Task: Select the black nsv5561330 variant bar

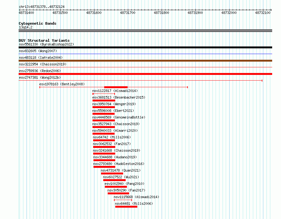Action: click(x=145, y=47)
